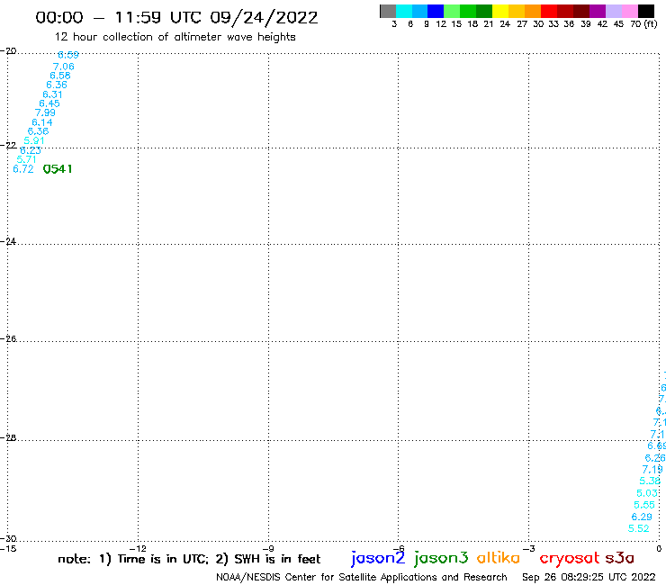
Task: Select the wave height value 6.29
Action: (x=642, y=517)
